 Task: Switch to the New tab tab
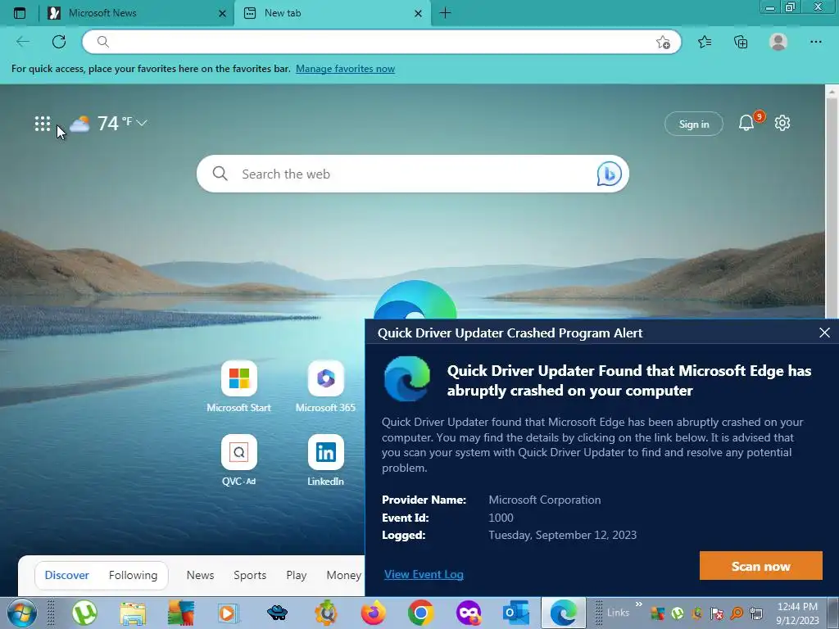[332, 13]
